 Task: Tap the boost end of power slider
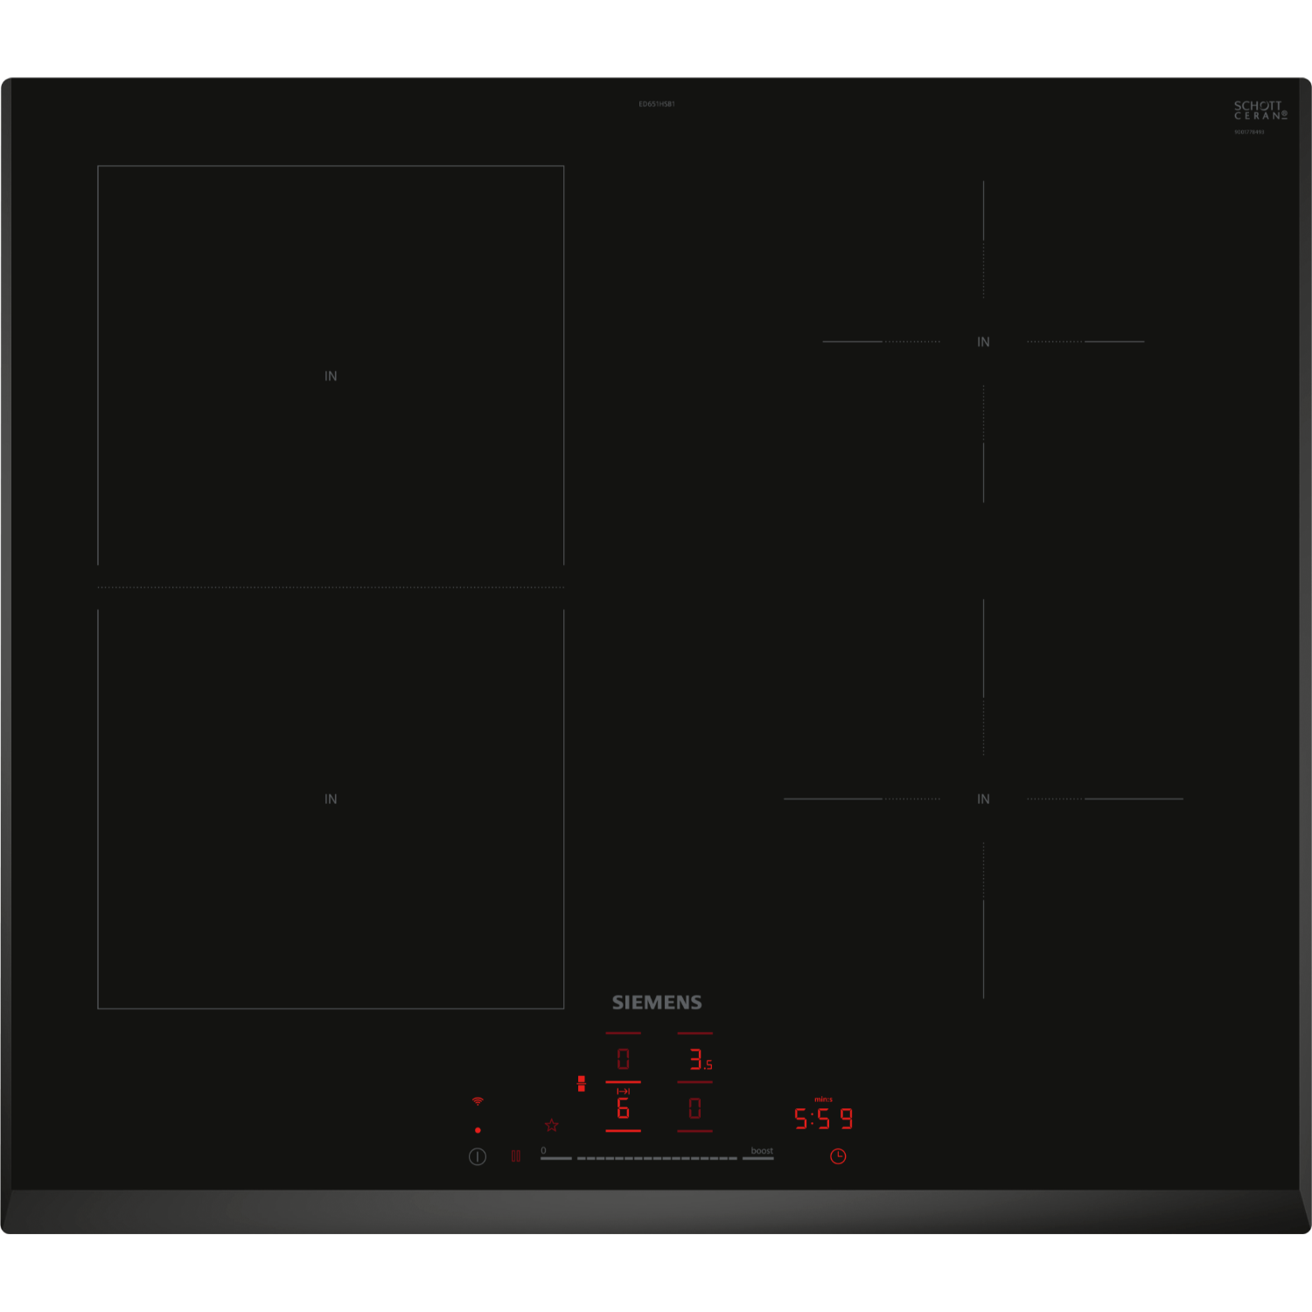tap(759, 1156)
